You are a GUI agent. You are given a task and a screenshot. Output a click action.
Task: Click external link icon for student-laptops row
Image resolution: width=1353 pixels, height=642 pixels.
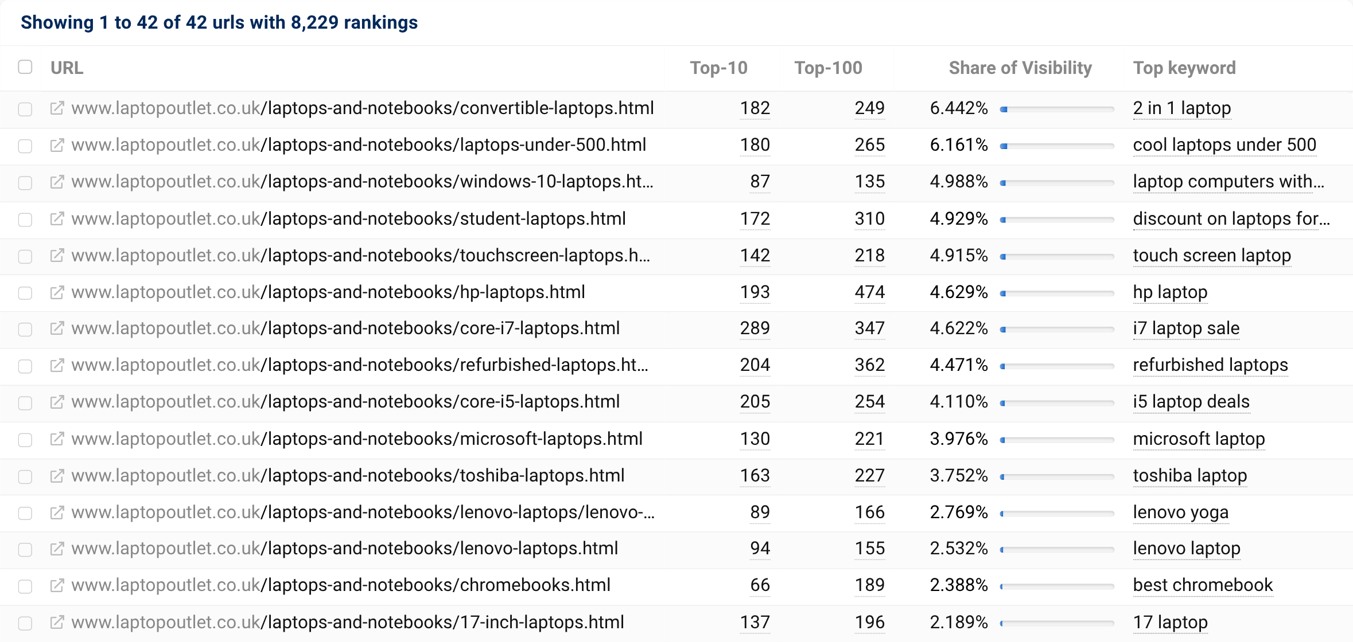(x=57, y=219)
